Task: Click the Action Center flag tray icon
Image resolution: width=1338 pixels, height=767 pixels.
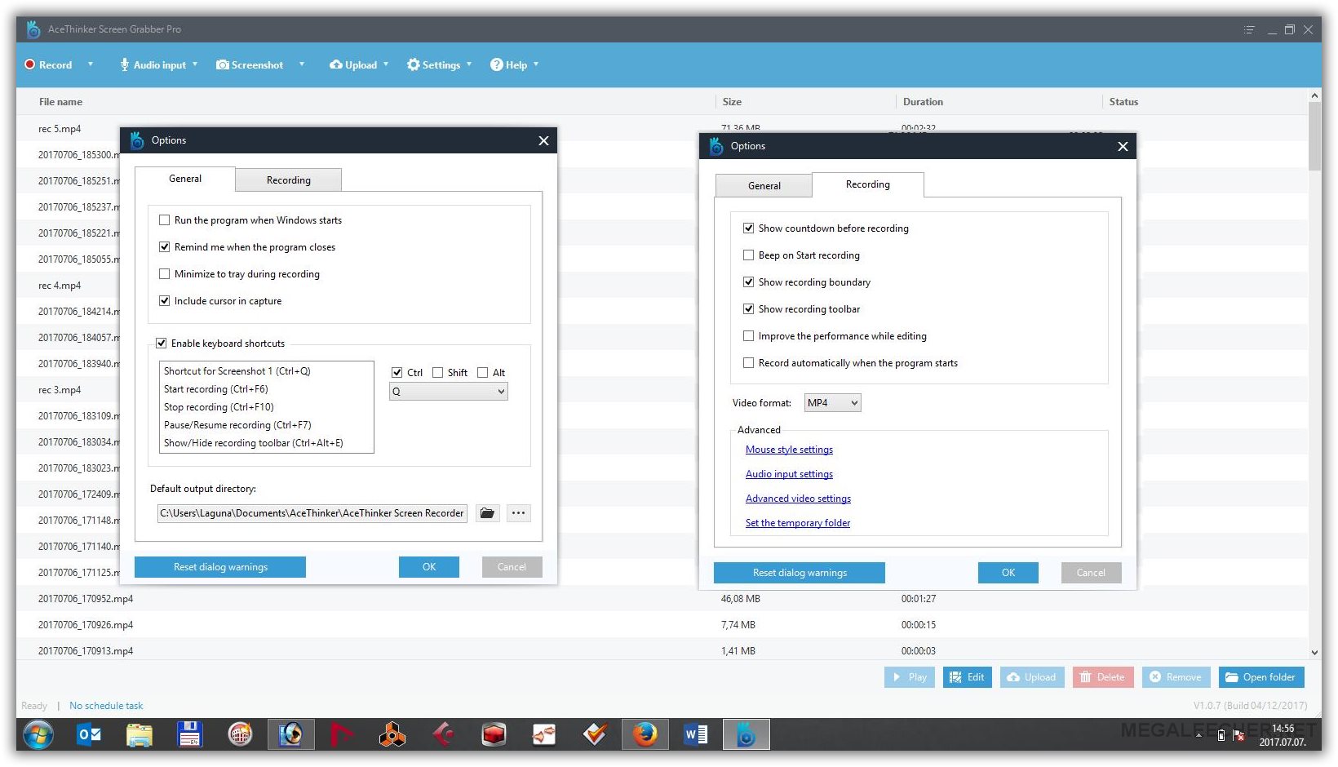Action: [1238, 735]
